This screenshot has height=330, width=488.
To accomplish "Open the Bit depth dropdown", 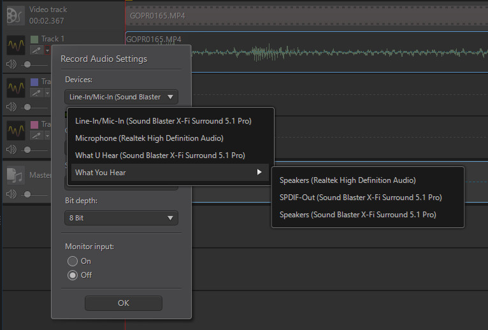I will pyautogui.click(x=121, y=218).
